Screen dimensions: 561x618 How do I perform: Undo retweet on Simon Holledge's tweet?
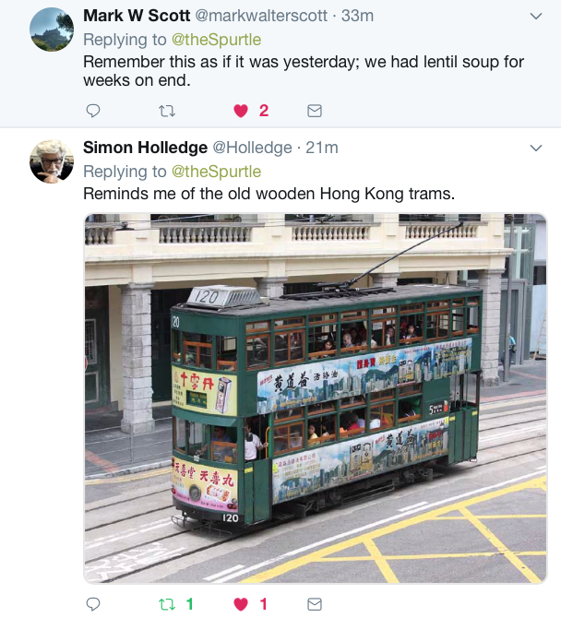[167, 604]
